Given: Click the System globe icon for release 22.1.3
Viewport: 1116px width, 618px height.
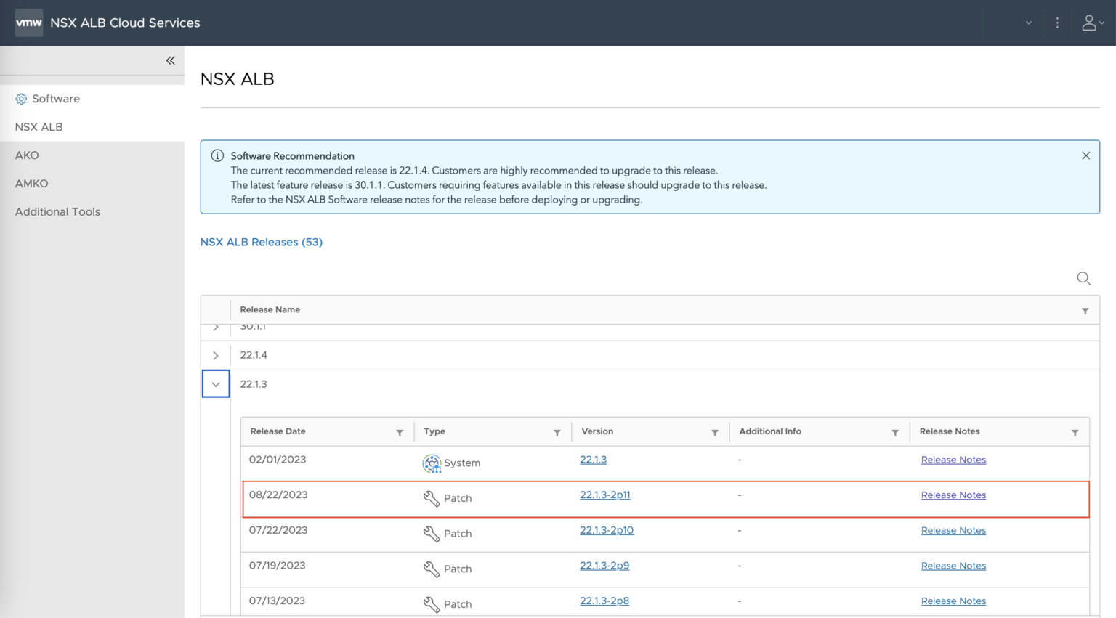Looking at the screenshot, I should point(432,463).
